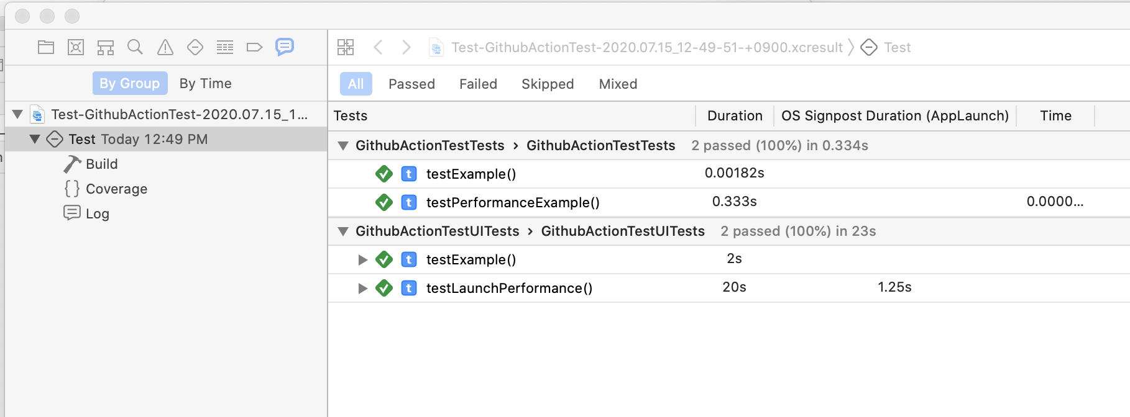This screenshot has height=417, width=1130.
Task: Sort by the Duration column header
Action: 735,115
